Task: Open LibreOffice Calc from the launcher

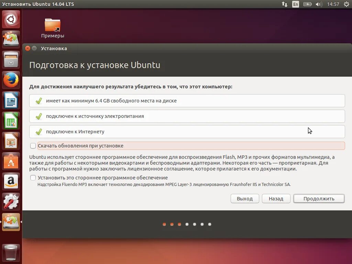Action: click(11, 121)
